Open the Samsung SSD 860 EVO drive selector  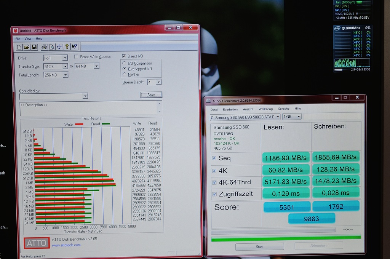(x=245, y=117)
